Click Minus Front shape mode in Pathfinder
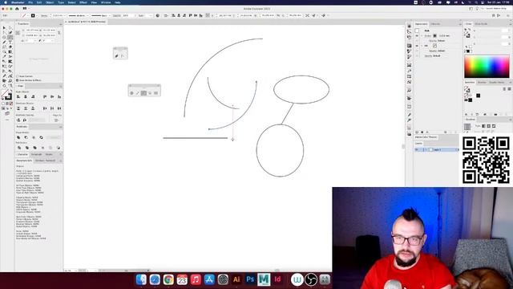This screenshot has height=289, width=513. click(26, 137)
